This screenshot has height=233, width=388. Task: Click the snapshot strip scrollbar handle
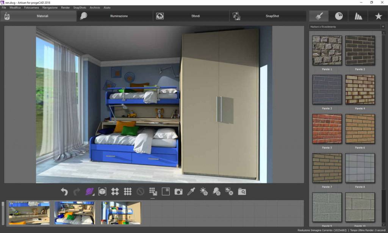(3, 213)
